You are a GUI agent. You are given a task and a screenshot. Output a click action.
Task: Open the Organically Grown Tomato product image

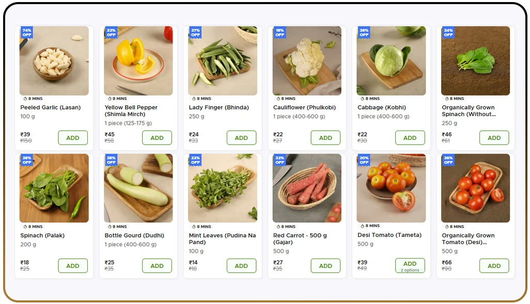475,188
